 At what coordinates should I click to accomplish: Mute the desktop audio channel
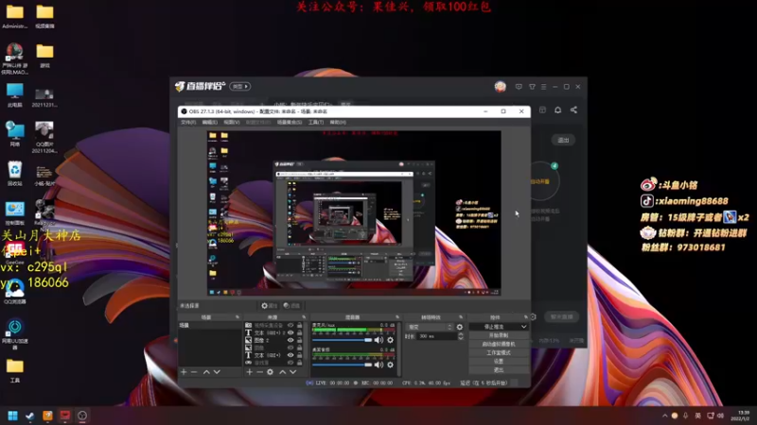(378, 365)
